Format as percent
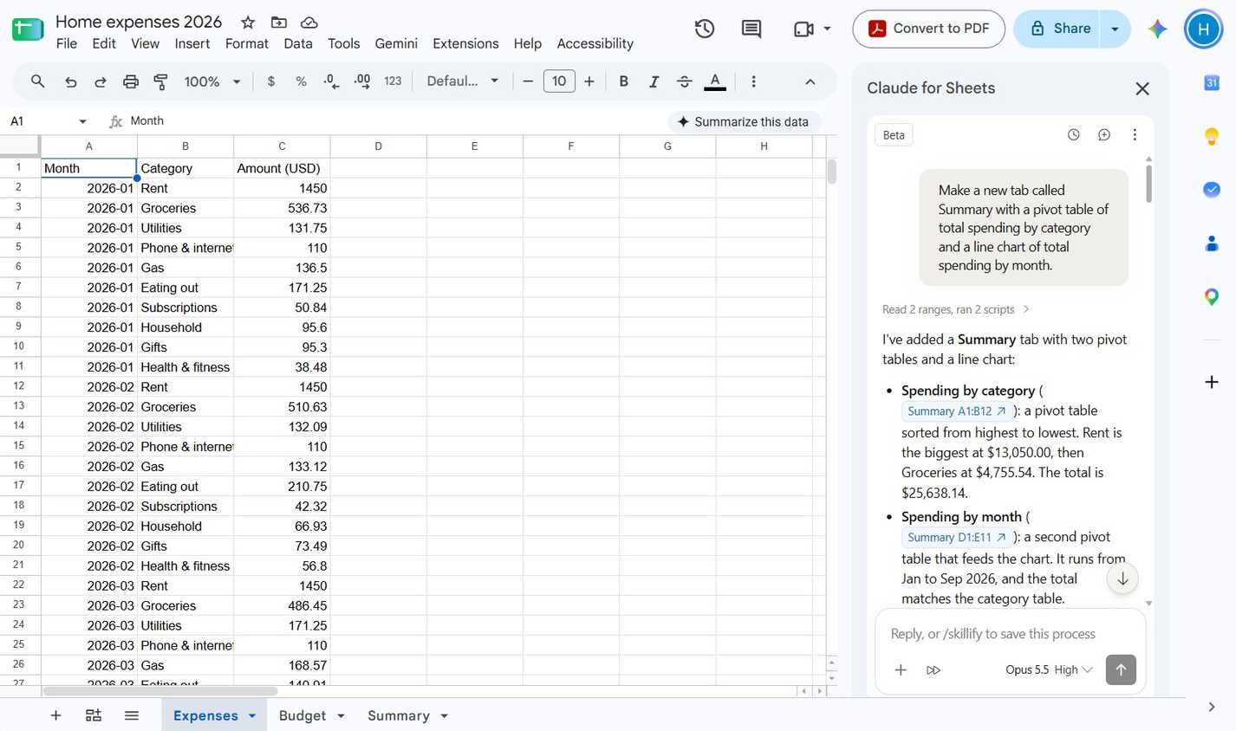The image size is (1236, 731). click(301, 81)
